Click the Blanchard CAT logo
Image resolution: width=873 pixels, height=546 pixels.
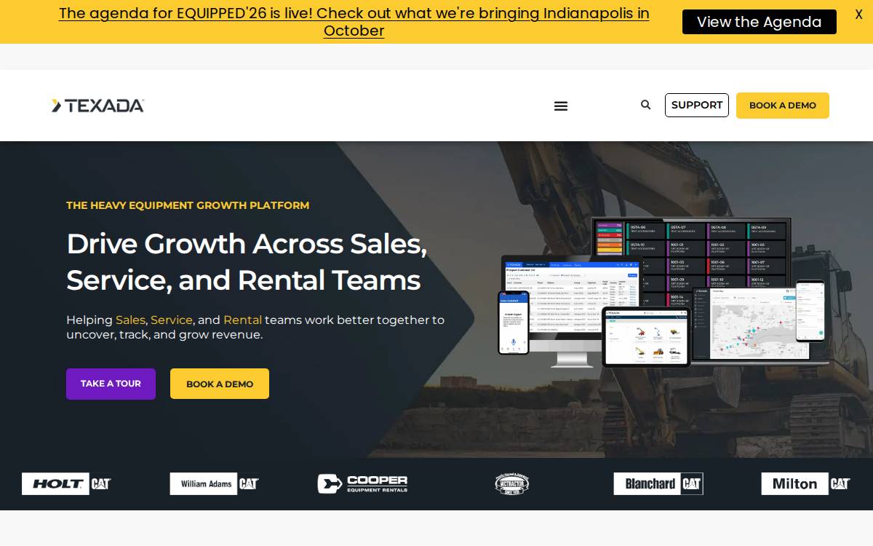tap(658, 483)
